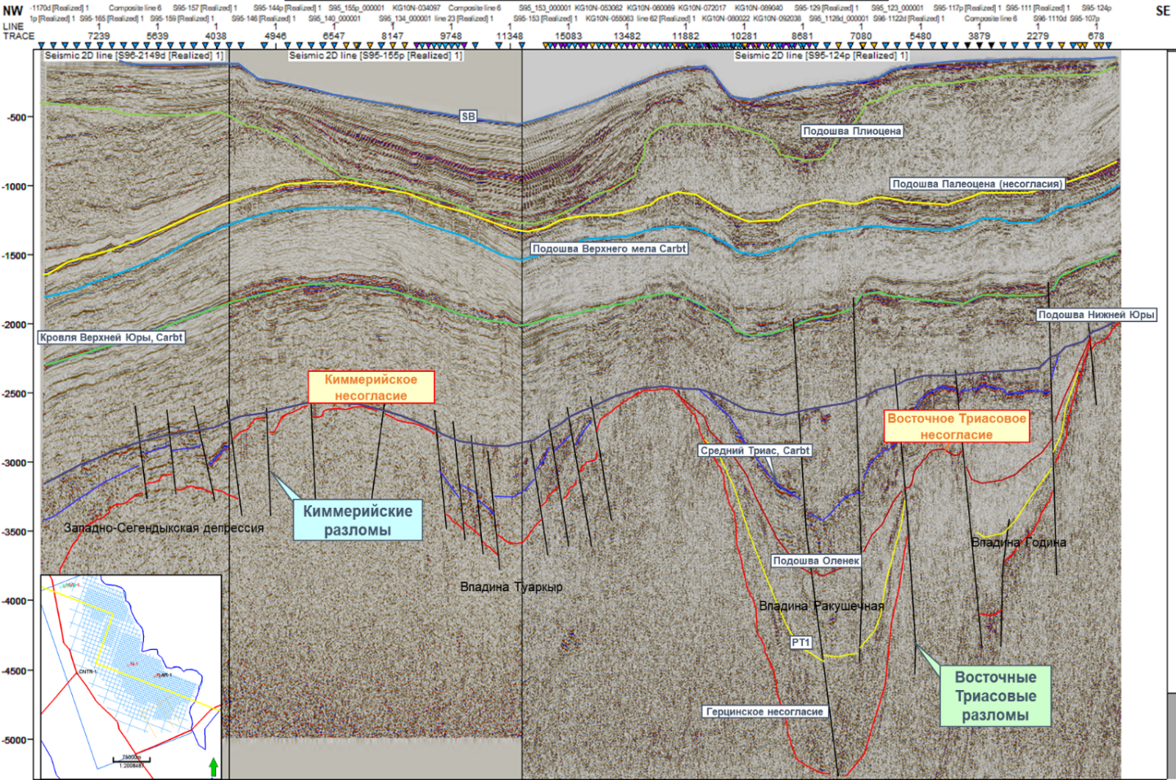Click the SE direction label
This screenshot has height=780, width=1176.
point(1162,11)
